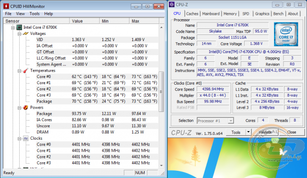
Task: Collapse the Temperatures section
Action: (19, 71)
